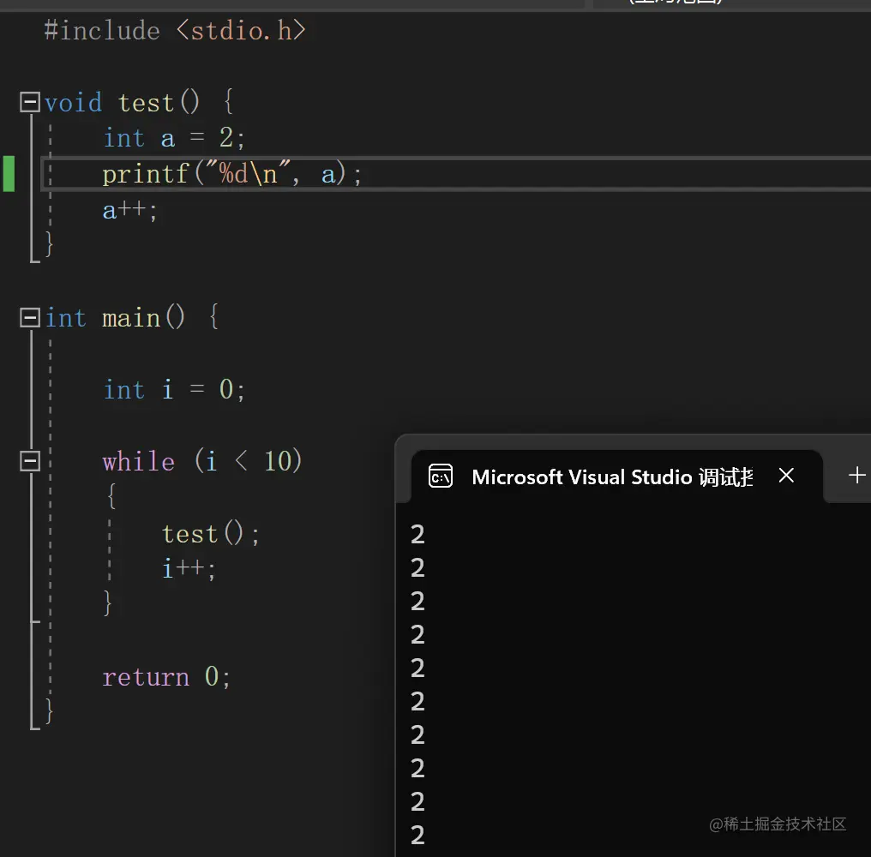Click the #include <stdio.h> line
The width and height of the screenshot is (871, 857).
[175, 31]
